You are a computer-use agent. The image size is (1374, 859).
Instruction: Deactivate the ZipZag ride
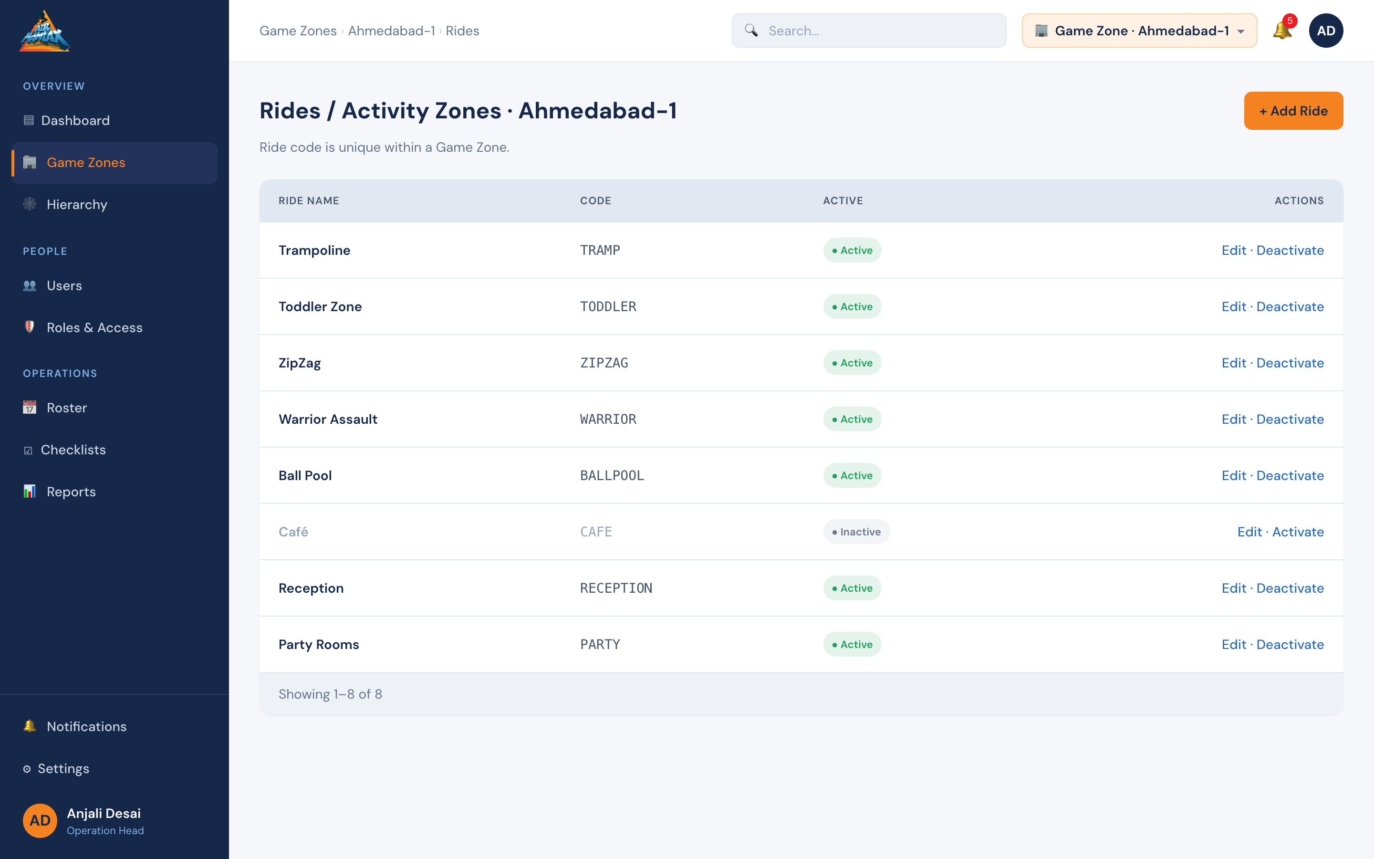[x=1290, y=363]
